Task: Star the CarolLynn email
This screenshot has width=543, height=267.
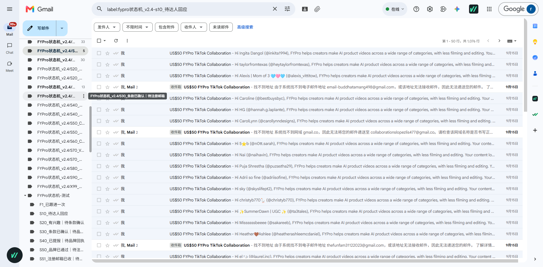Action: [107, 121]
